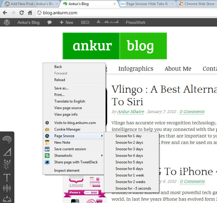Viewport: 217px width, 203px height.
Task: Choose Share page with TweetDeck
Action: [x=74, y=162]
